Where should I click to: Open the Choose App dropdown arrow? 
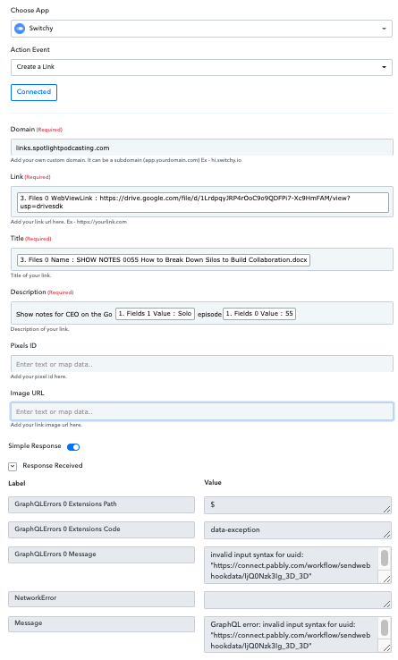pos(384,29)
